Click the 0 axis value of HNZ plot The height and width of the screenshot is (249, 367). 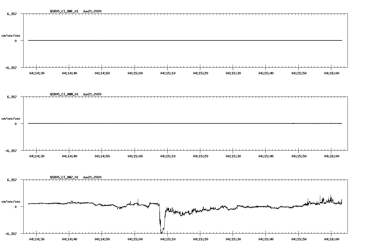pyautogui.click(x=16, y=207)
